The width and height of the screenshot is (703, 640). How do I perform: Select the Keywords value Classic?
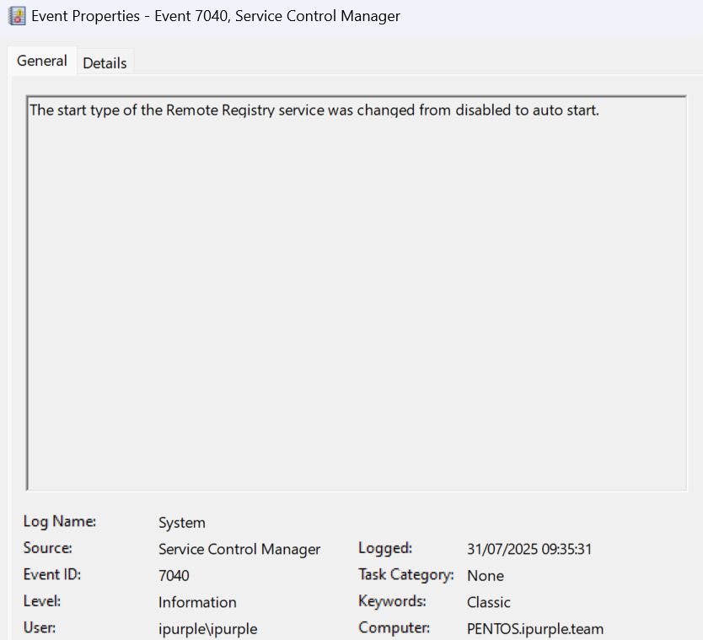489,602
